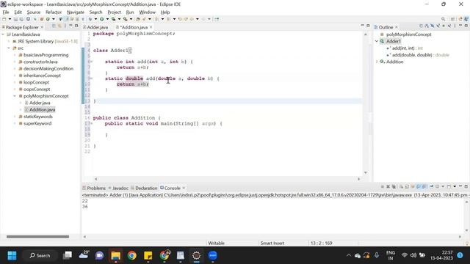The width and height of the screenshot is (470, 264).
Task: Toggle Sort in Outline toolbar
Action: coord(426,26)
